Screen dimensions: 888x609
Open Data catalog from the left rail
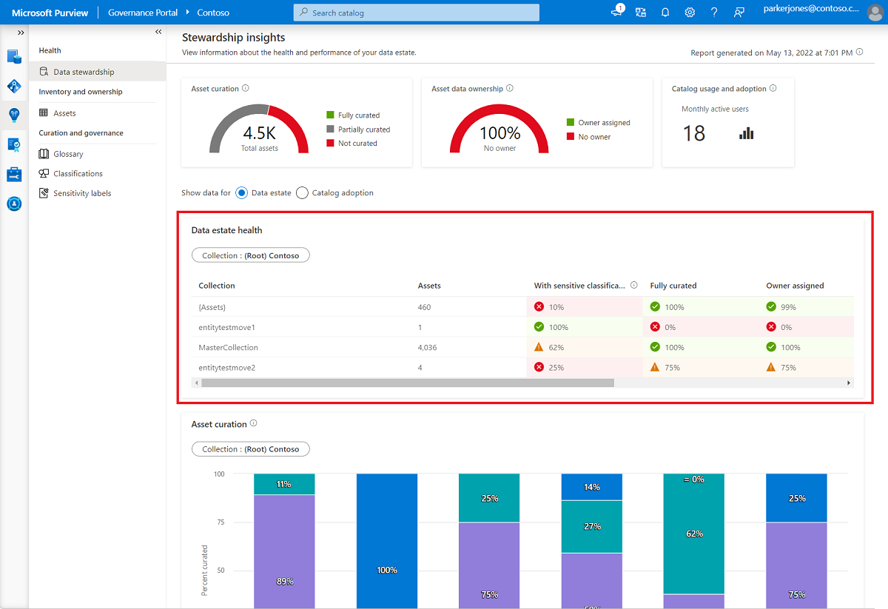14,56
